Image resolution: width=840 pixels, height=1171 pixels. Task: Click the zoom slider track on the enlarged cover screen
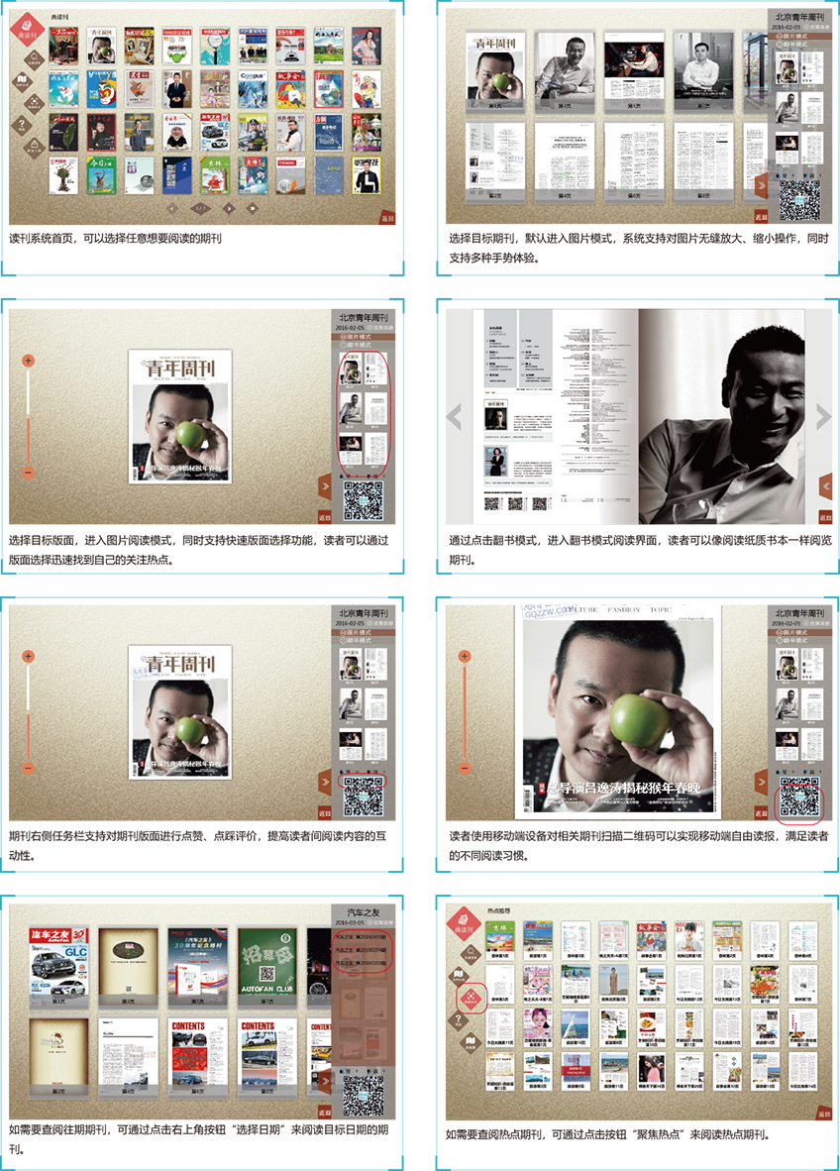[x=465, y=712]
